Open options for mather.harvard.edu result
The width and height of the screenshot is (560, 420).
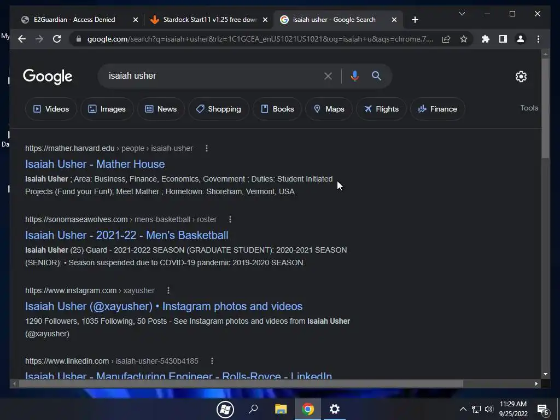pos(206,148)
